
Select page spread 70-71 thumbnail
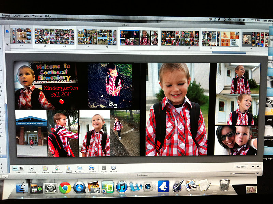click(97, 37)
